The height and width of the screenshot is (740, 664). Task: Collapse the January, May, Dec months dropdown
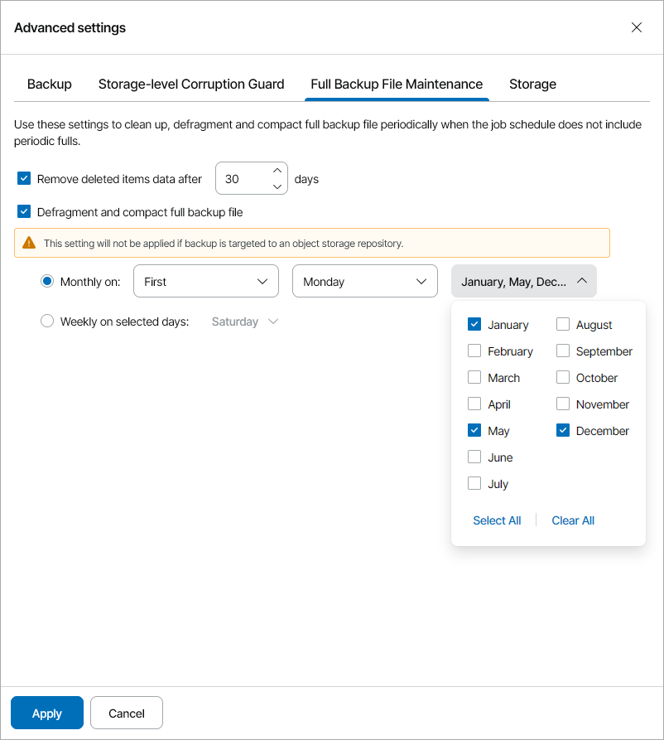pyautogui.click(x=523, y=281)
